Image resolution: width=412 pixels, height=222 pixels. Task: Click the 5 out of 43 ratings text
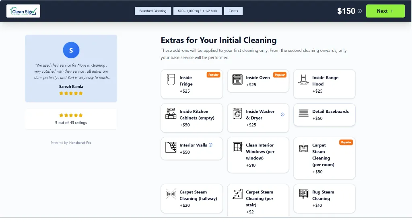(x=71, y=123)
